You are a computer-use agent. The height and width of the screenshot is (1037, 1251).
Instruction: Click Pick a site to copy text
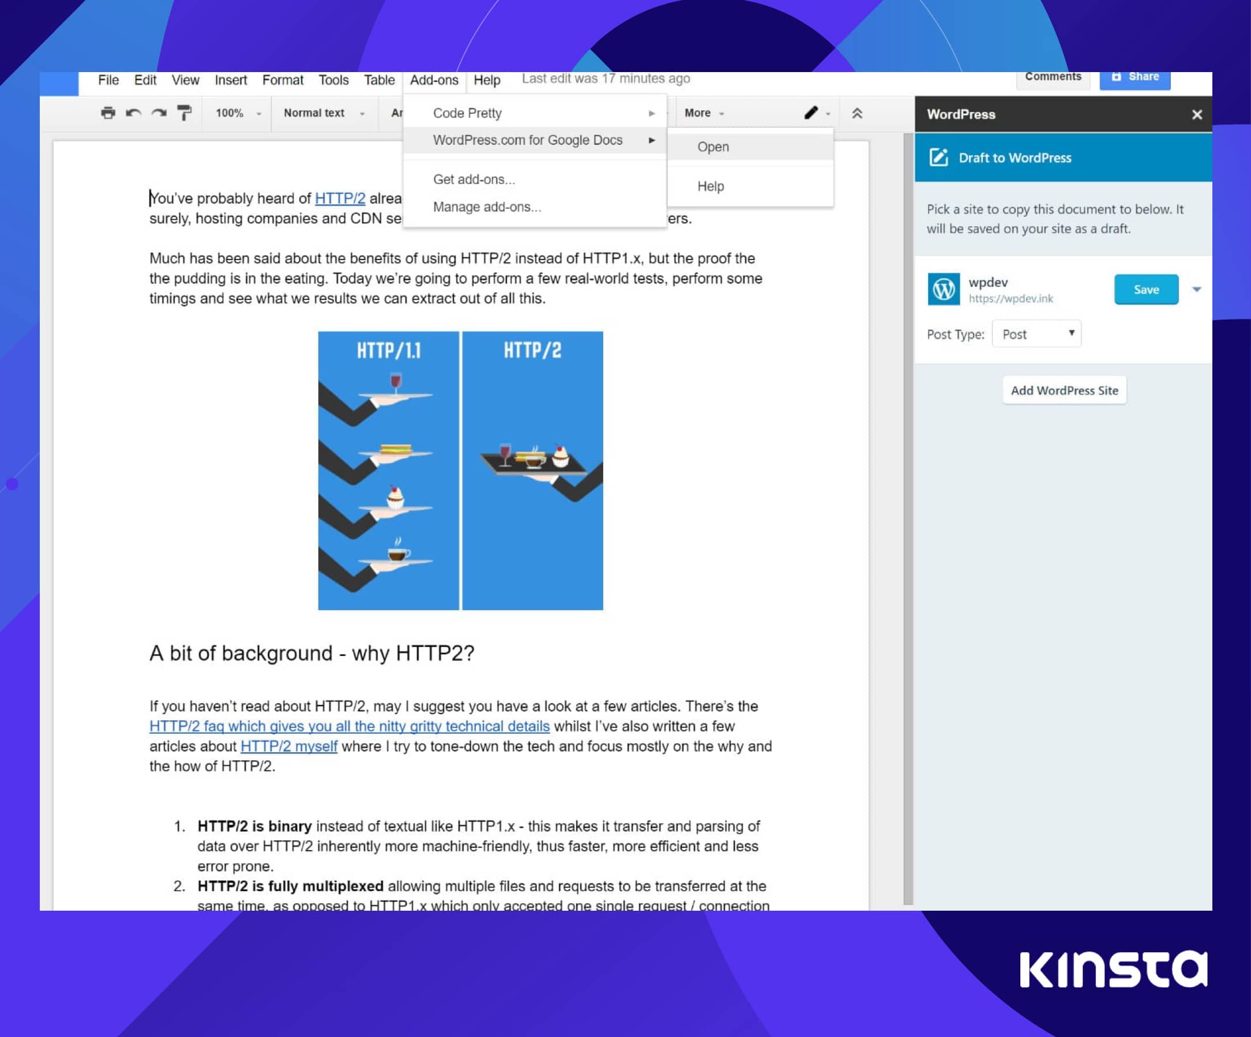pyautogui.click(x=1054, y=219)
